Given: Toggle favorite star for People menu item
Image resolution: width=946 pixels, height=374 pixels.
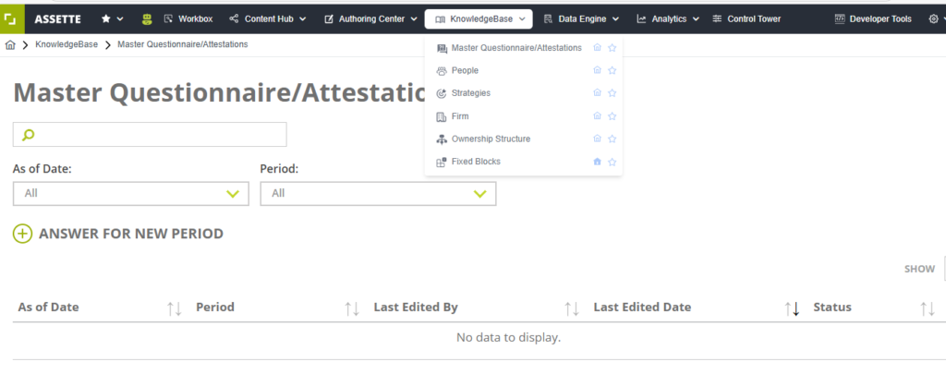Looking at the screenshot, I should click(x=612, y=71).
